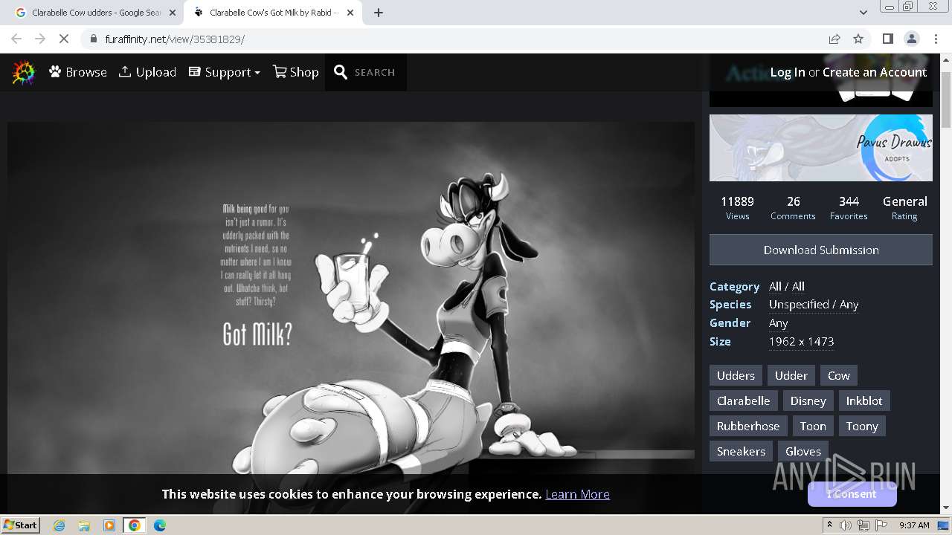This screenshot has height=535, width=952.
Task: Click the 9:37 AM taskbar clock
Action: 914,525
